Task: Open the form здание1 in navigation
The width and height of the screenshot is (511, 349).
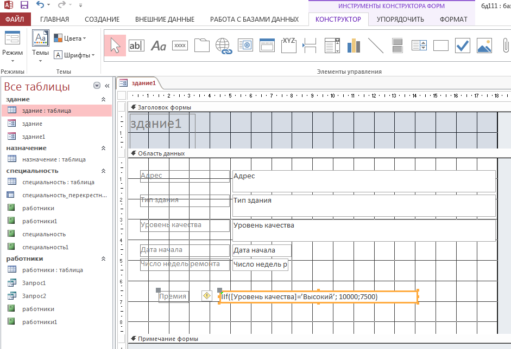Action: [56, 137]
